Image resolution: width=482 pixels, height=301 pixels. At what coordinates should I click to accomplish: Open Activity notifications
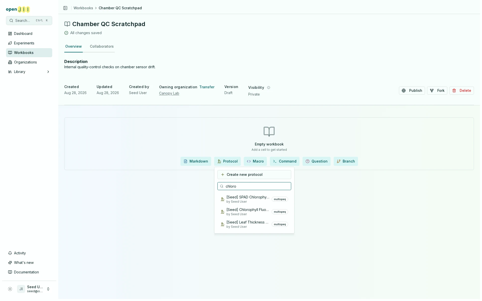[29, 253]
